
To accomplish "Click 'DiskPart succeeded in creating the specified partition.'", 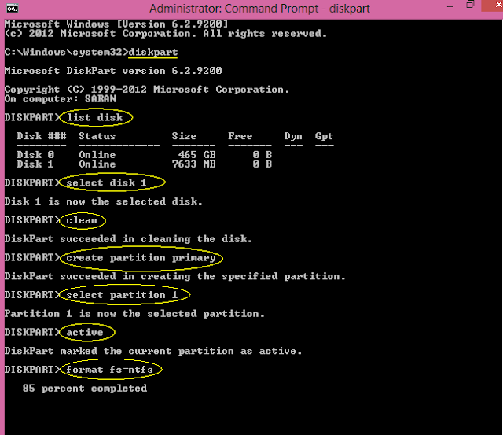I will (174, 276).
